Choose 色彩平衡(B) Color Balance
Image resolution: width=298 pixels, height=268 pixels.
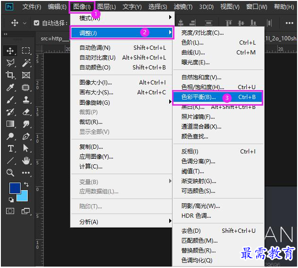pos(218,97)
